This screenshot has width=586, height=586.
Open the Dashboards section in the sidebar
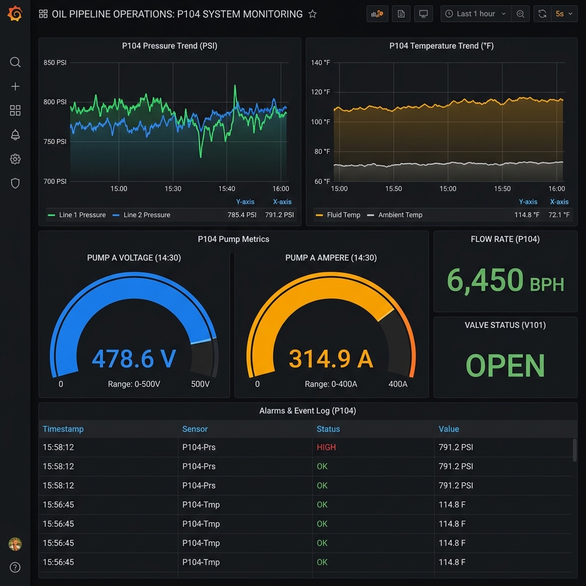(15, 110)
